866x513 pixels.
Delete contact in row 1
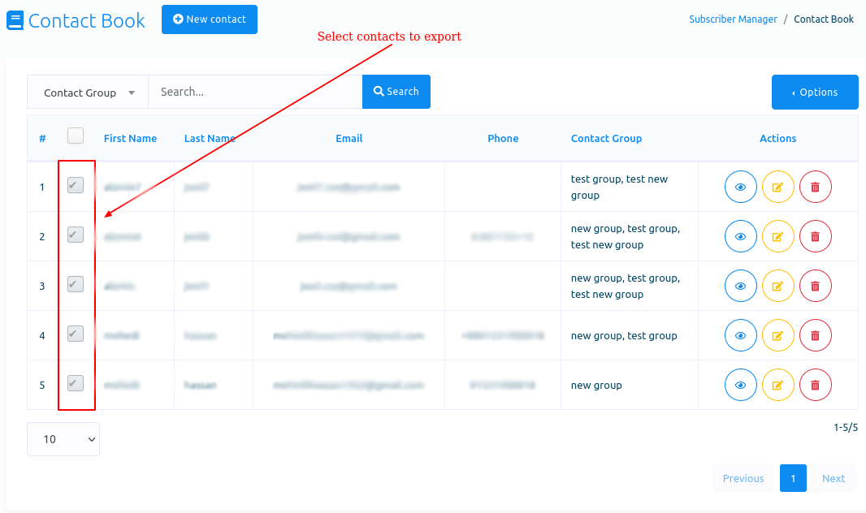[x=815, y=187]
